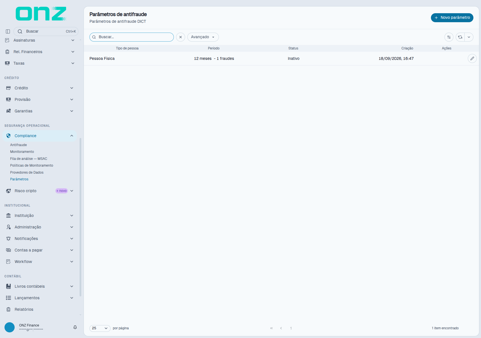Viewport: 481px width, 338px height.
Task: Click the Inativo status cell
Action: [294, 58]
